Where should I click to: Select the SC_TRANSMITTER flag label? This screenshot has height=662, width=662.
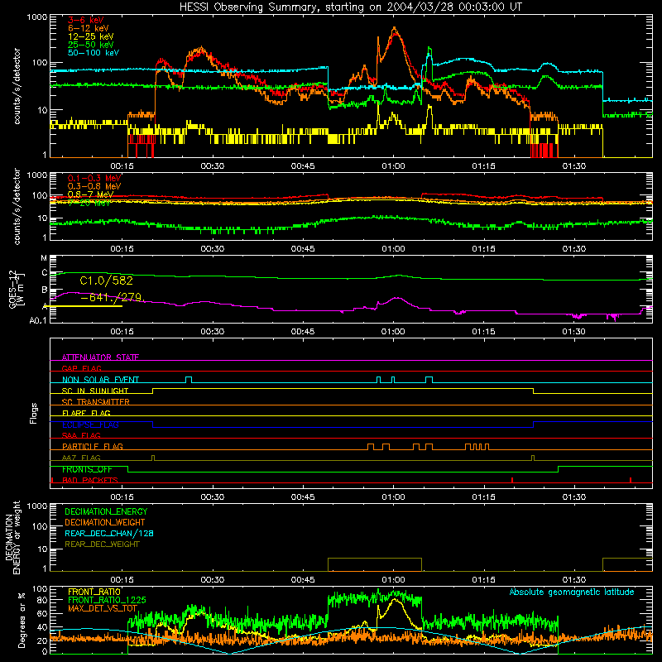96,401
